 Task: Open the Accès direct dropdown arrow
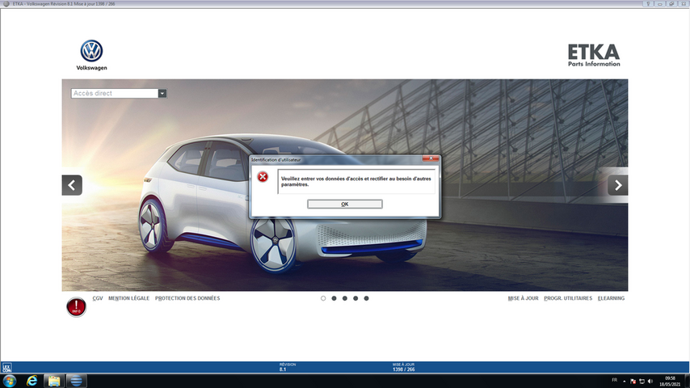[162, 94]
